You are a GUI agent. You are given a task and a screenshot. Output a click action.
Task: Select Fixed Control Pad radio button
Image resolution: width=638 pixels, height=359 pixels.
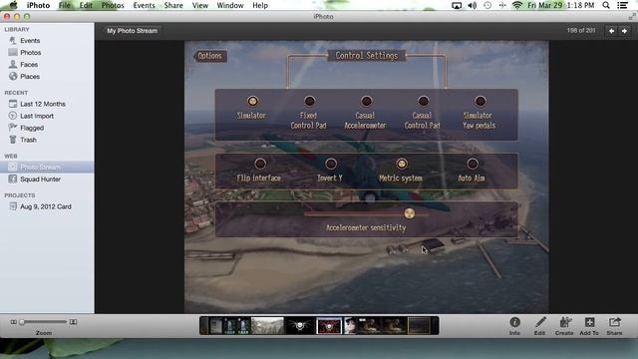309,101
